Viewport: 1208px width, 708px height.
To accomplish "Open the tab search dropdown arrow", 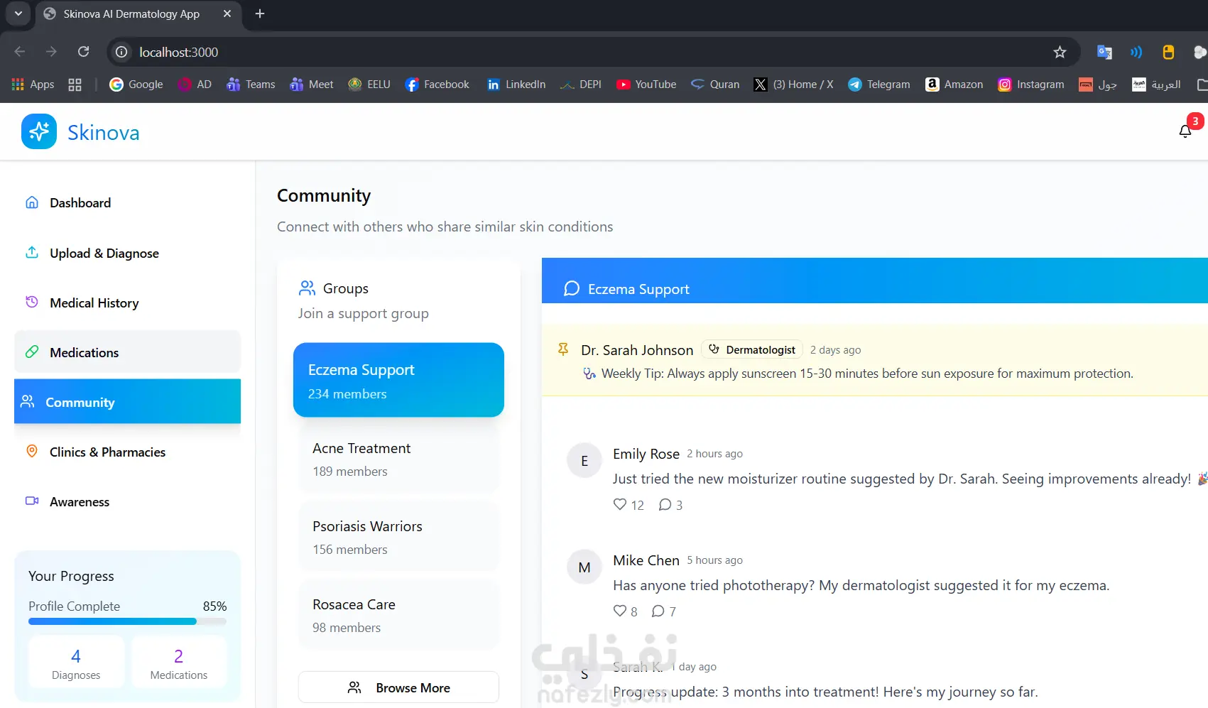I will pos(18,13).
